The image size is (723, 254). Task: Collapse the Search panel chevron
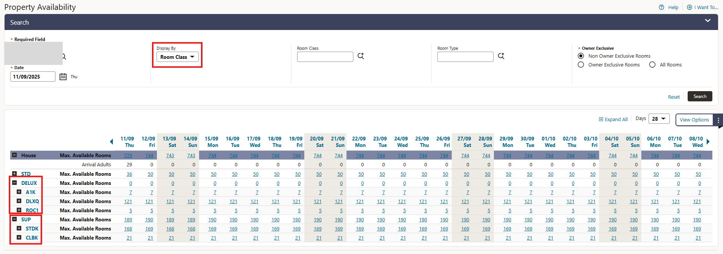(708, 21)
